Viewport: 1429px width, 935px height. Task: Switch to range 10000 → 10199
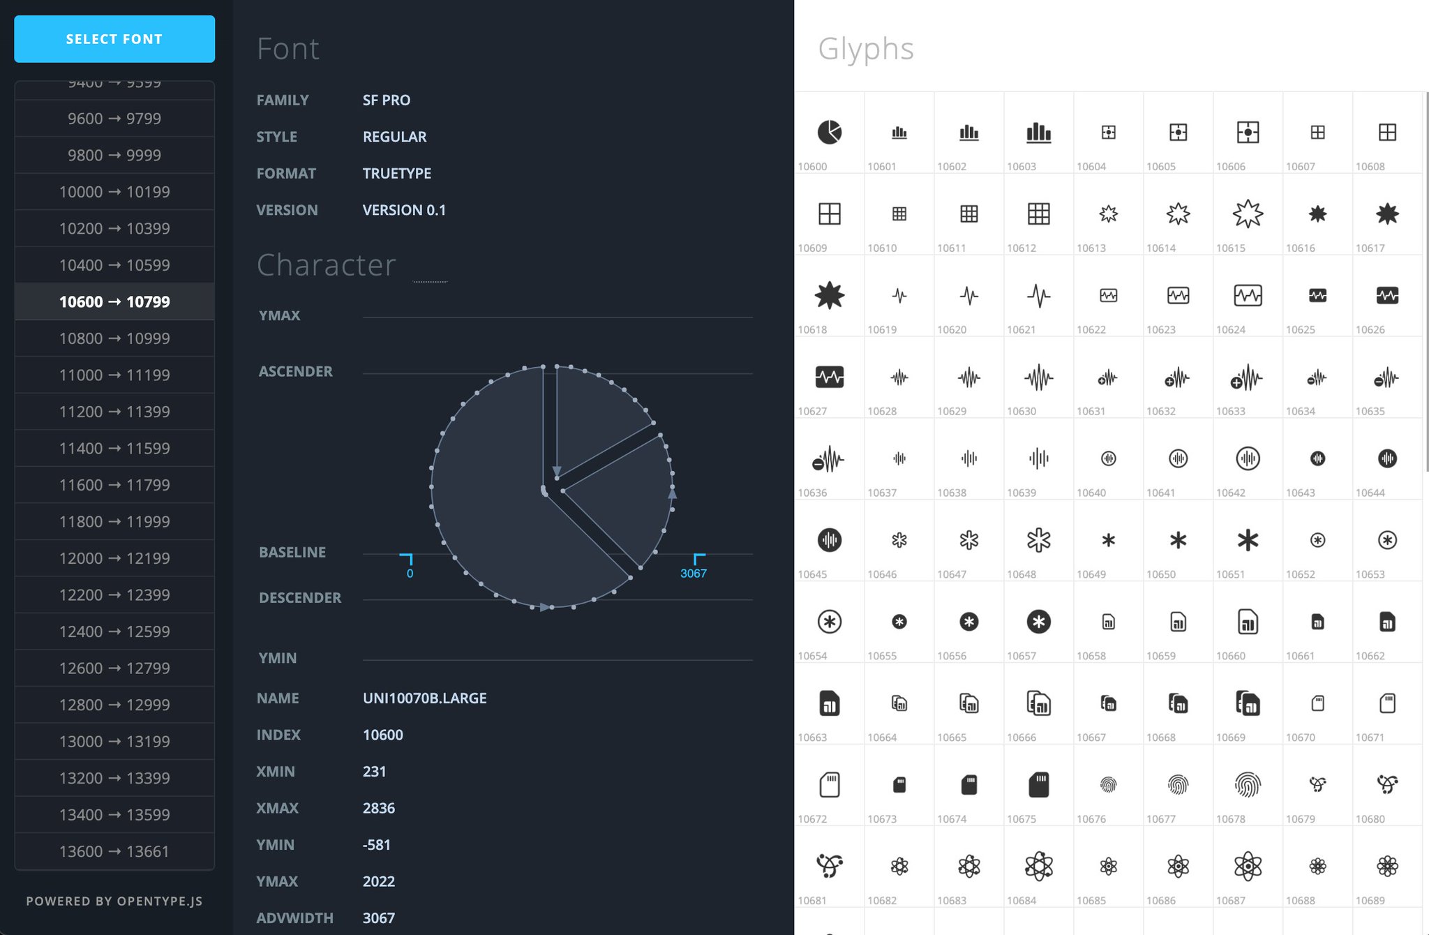114,192
